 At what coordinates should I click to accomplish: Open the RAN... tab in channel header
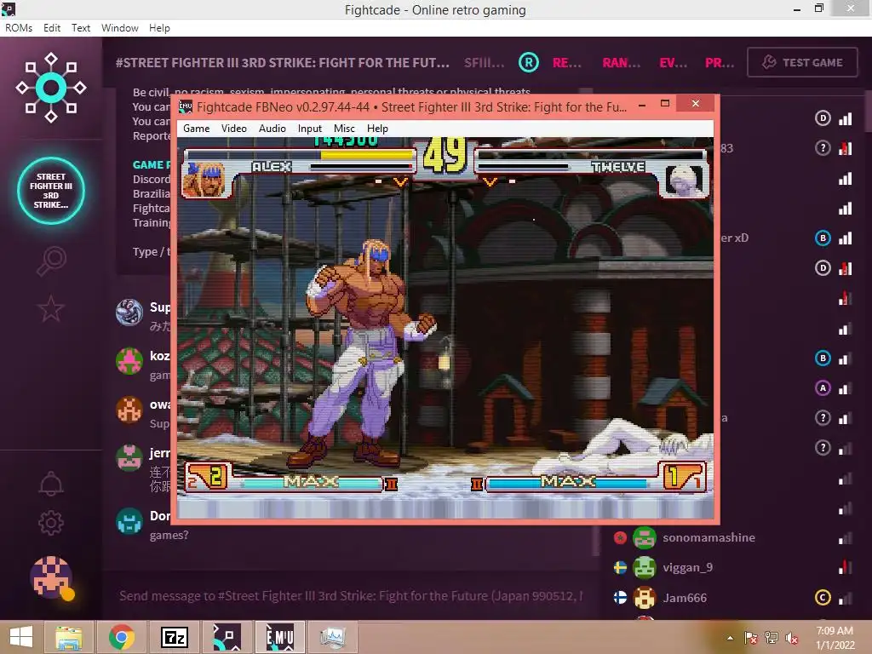pos(621,63)
